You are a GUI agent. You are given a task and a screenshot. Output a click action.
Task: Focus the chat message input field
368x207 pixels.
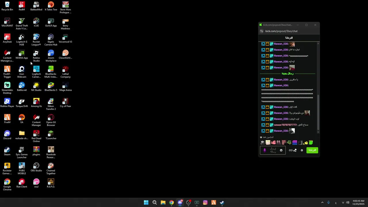(273, 150)
